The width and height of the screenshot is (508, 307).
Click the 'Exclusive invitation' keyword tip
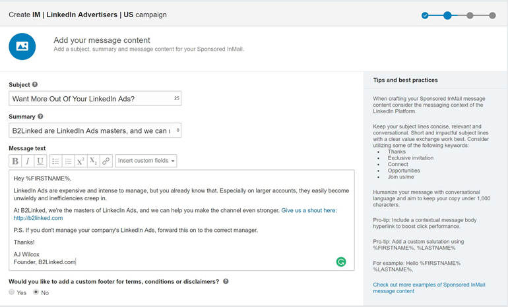[410, 158]
